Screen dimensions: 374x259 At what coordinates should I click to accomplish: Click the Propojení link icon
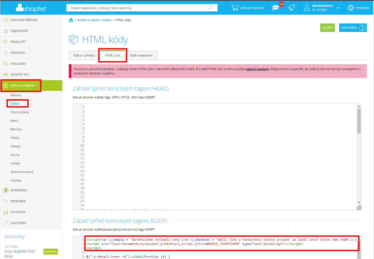coord(6,201)
